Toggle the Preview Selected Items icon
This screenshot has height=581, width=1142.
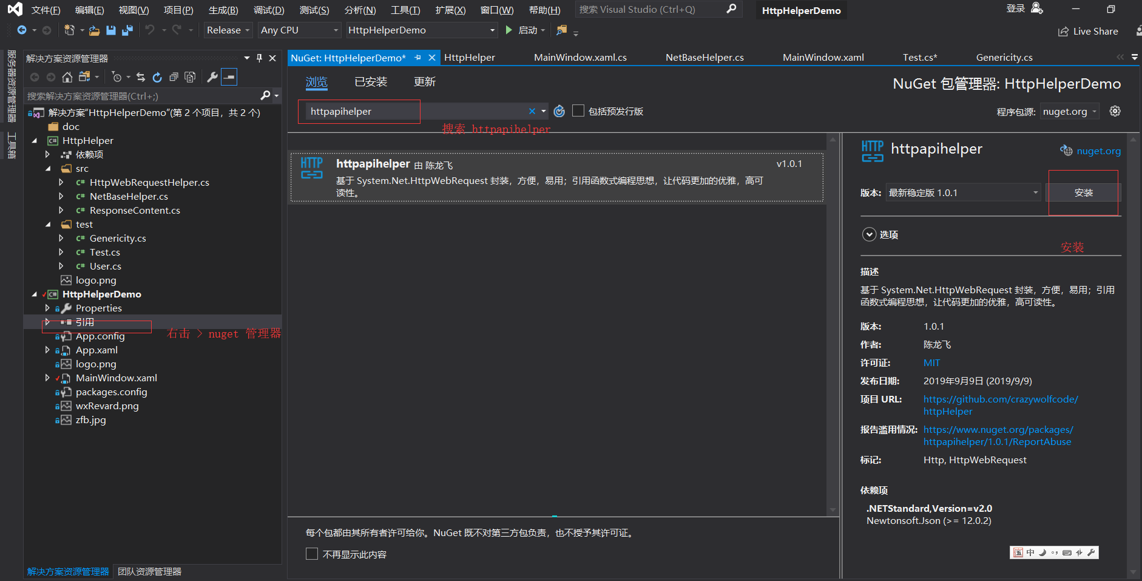[229, 77]
